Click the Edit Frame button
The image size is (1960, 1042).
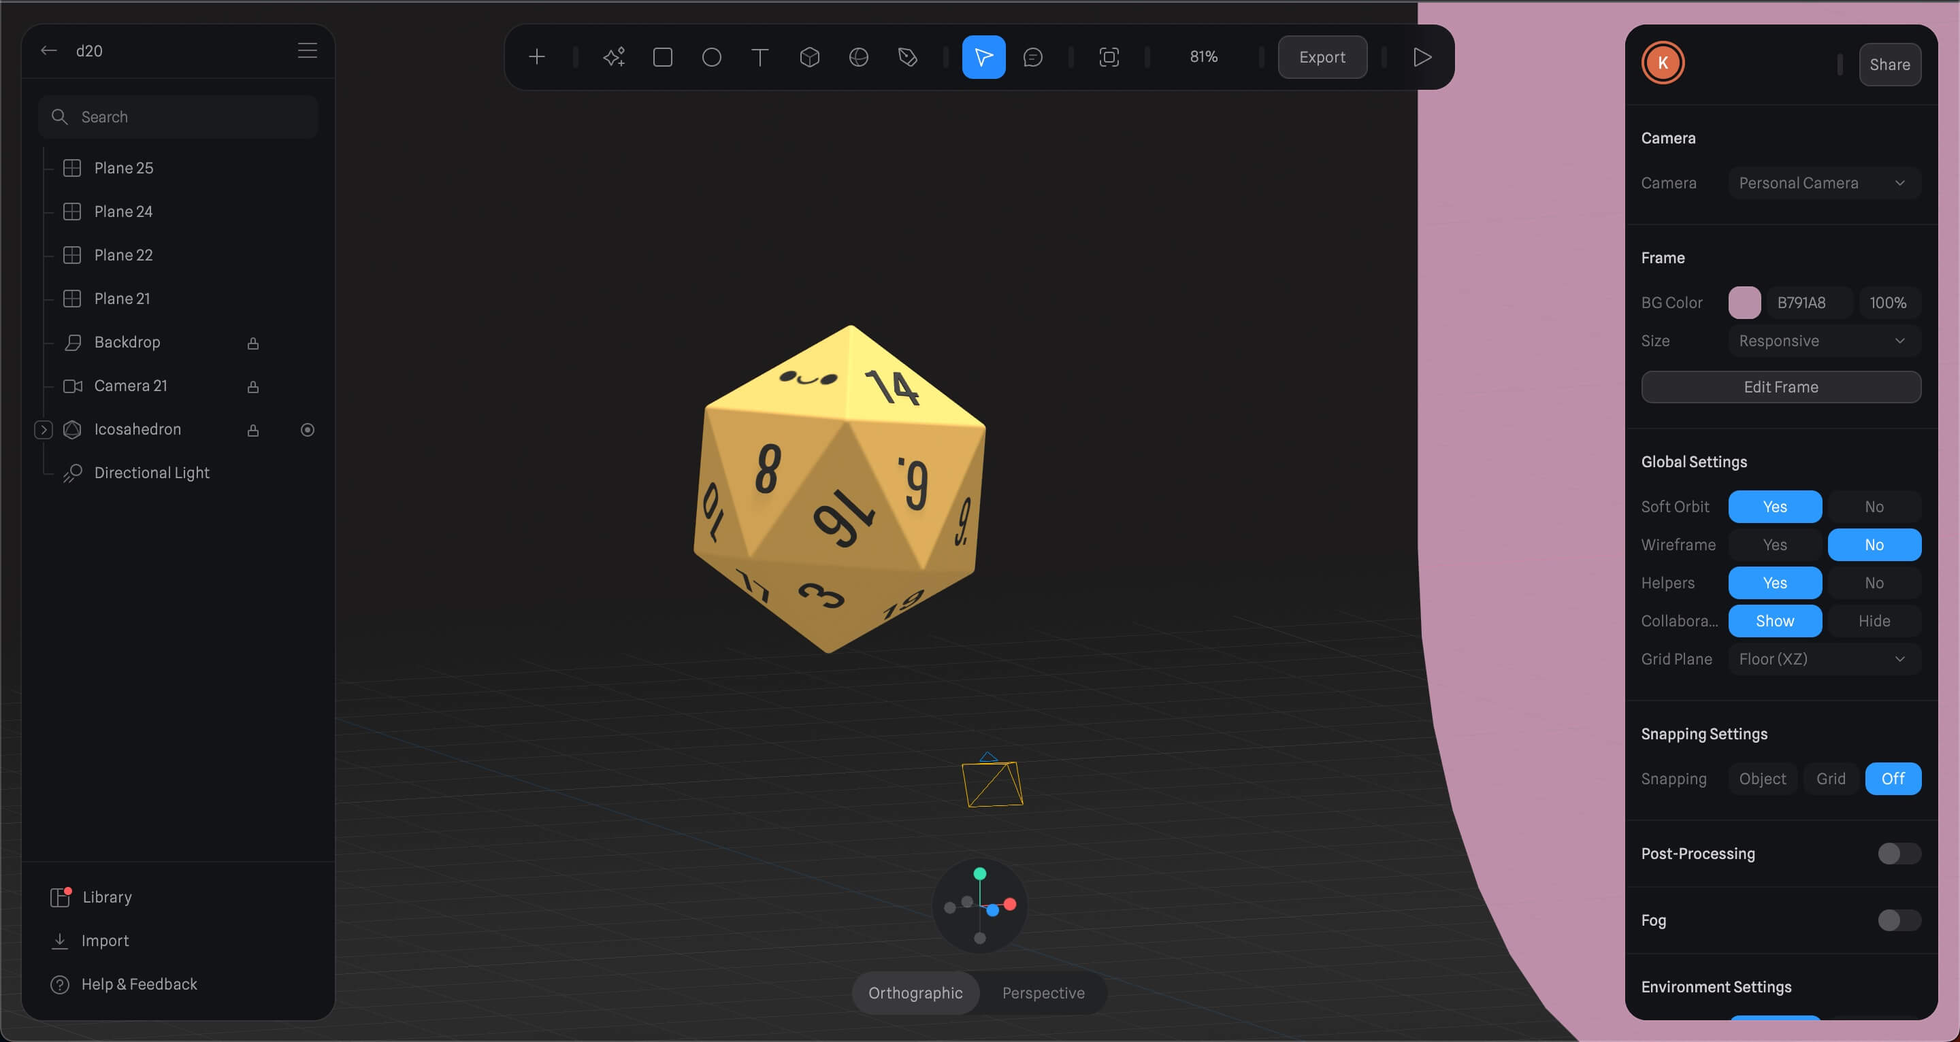coord(1781,386)
